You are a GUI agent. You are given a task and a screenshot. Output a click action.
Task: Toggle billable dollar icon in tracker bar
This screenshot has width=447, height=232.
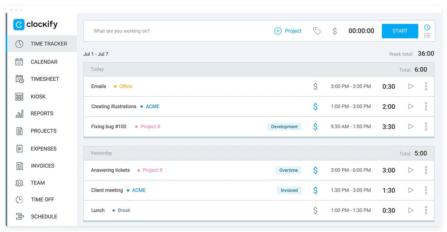(x=335, y=31)
